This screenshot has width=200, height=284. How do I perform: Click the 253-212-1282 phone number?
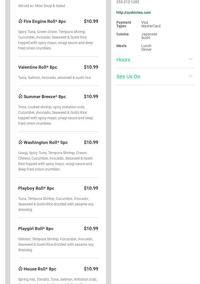(x=128, y=2)
